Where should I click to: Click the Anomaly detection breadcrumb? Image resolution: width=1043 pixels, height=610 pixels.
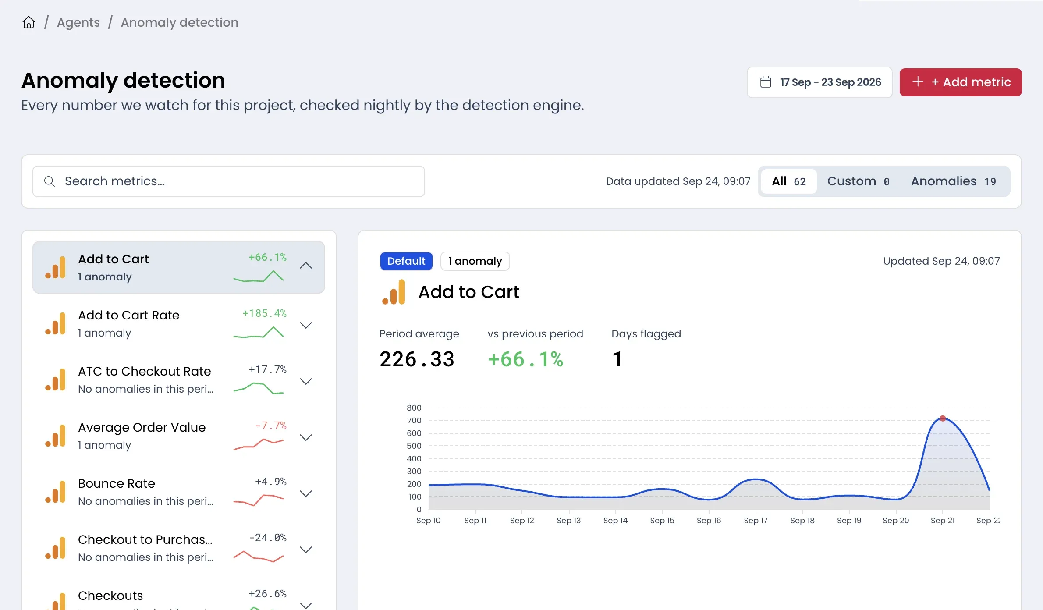tap(180, 22)
